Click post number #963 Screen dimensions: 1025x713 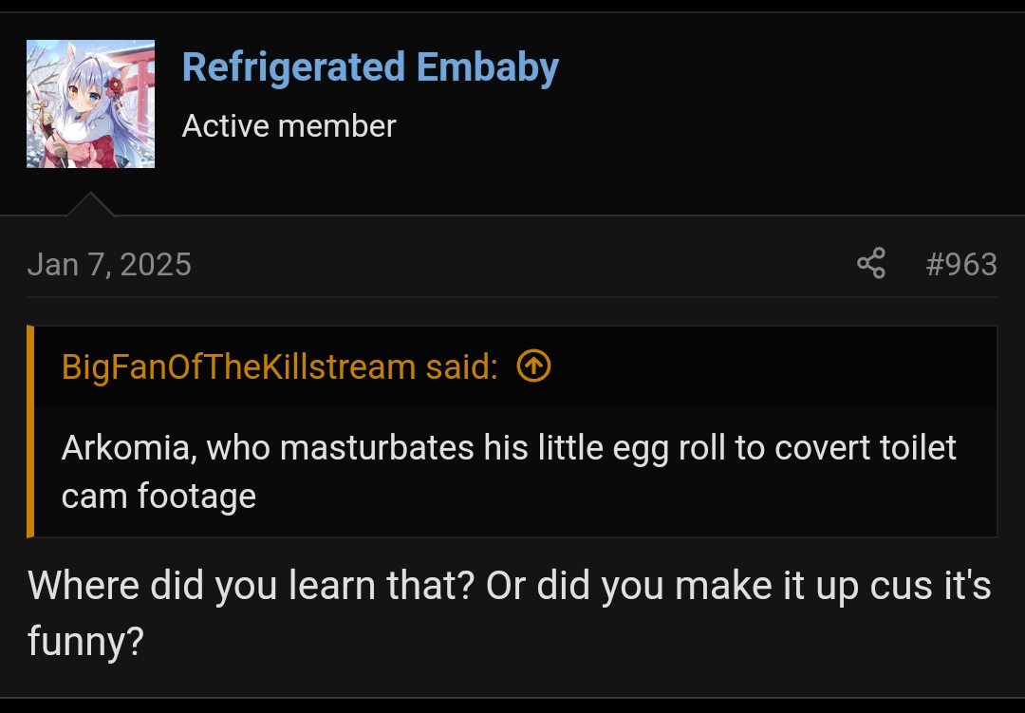[x=960, y=264]
